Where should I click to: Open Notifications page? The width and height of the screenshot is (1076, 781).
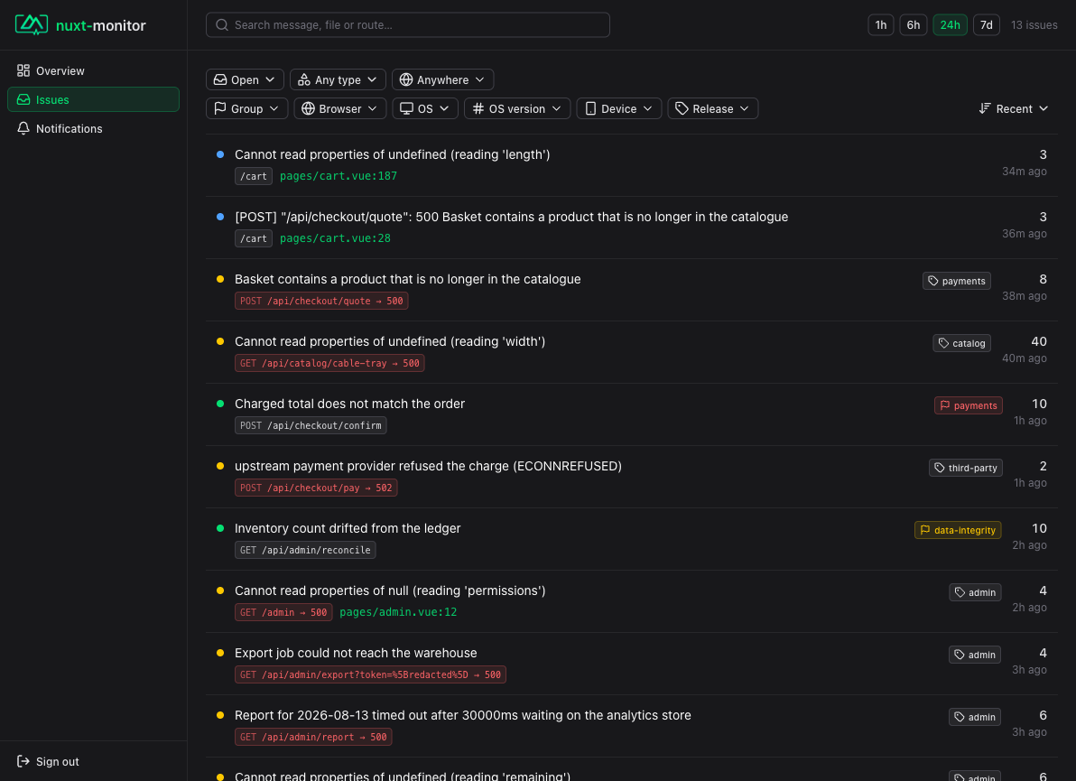click(x=93, y=128)
